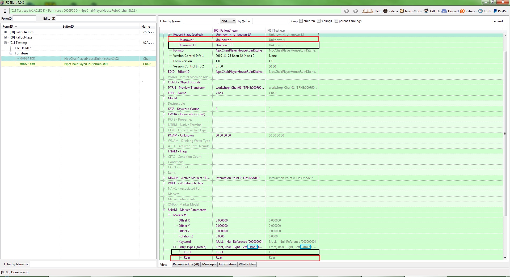Select the EDID - Editor ID row
Screen dimensions: 510x277
(331, 72)
